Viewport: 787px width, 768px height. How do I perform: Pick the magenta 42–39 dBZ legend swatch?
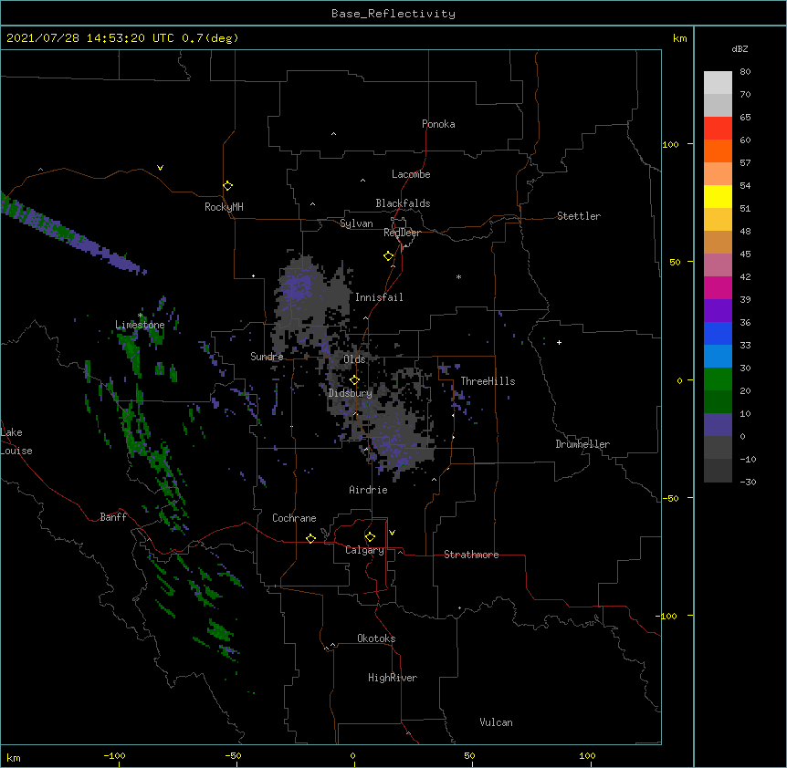[x=718, y=287]
